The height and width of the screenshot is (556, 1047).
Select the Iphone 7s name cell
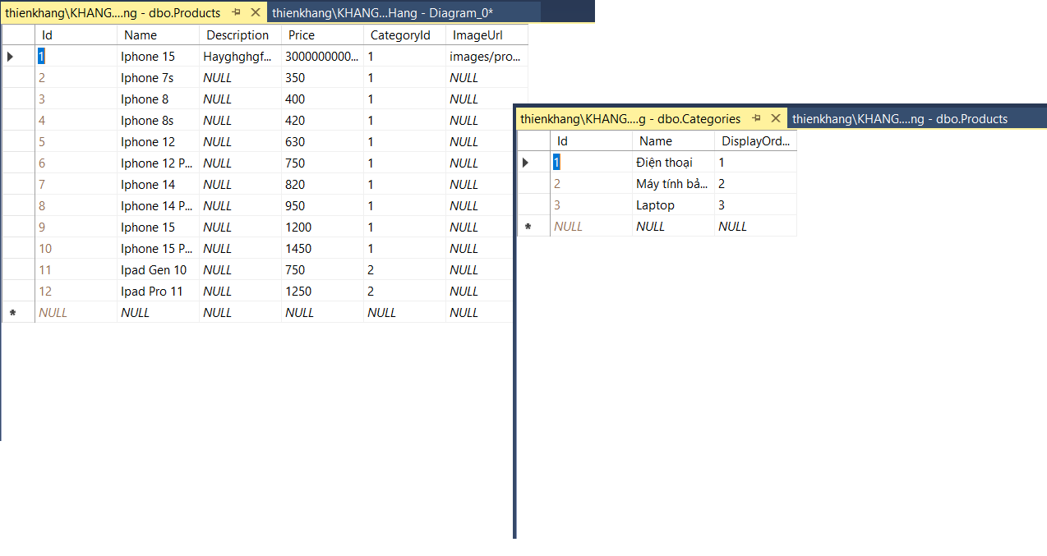coord(158,78)
